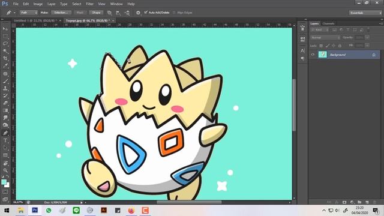
Task: Click create new layer icon
Action: [x=367, y=202]
